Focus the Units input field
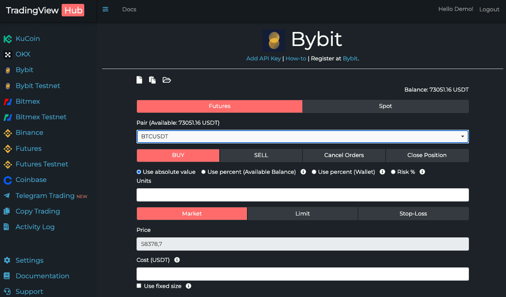This screenshot has height=297, width=506. [x=303, y=195]
